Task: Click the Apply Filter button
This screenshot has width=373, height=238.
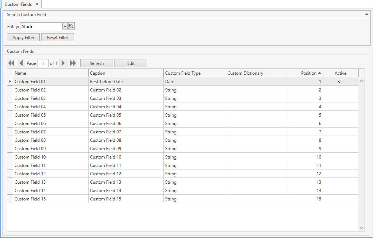Action: pyautogui.click(x=23, y=37)
